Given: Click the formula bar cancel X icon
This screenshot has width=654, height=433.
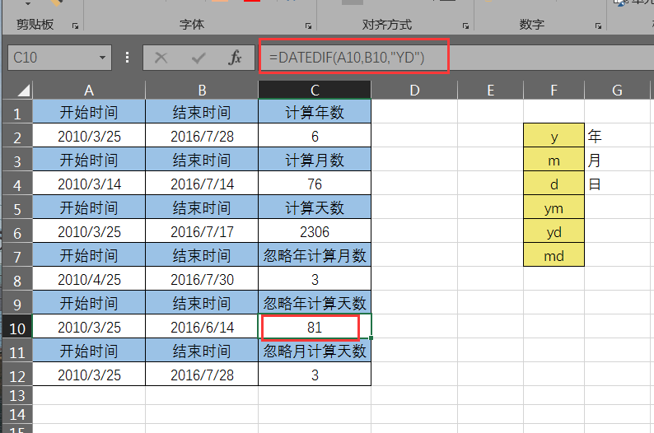Looking at the screenshot, I should [161, 58].
